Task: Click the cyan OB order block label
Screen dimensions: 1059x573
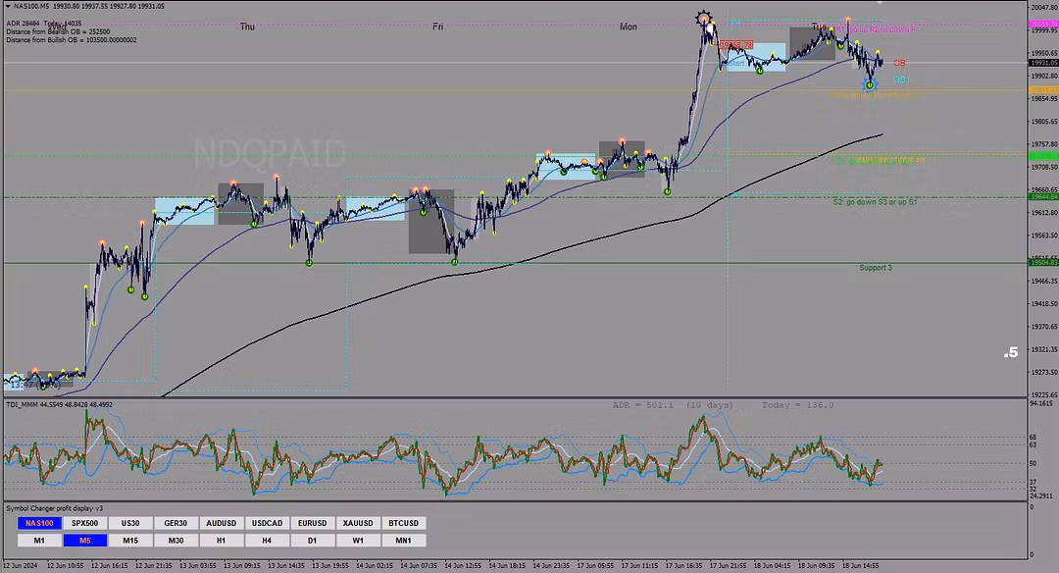Action: pos(899,79)
